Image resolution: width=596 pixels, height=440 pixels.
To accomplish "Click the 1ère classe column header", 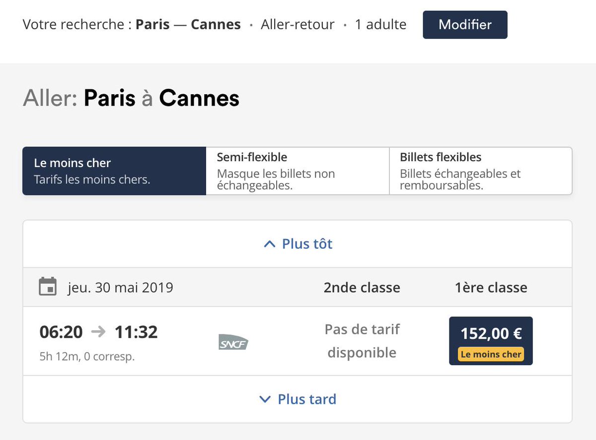I will 491,287.
